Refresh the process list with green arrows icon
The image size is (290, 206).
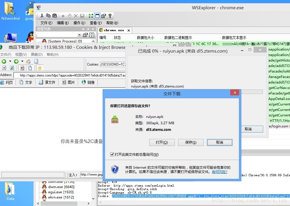92,35
